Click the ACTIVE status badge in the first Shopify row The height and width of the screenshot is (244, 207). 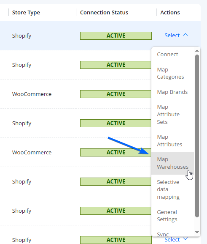116,36
